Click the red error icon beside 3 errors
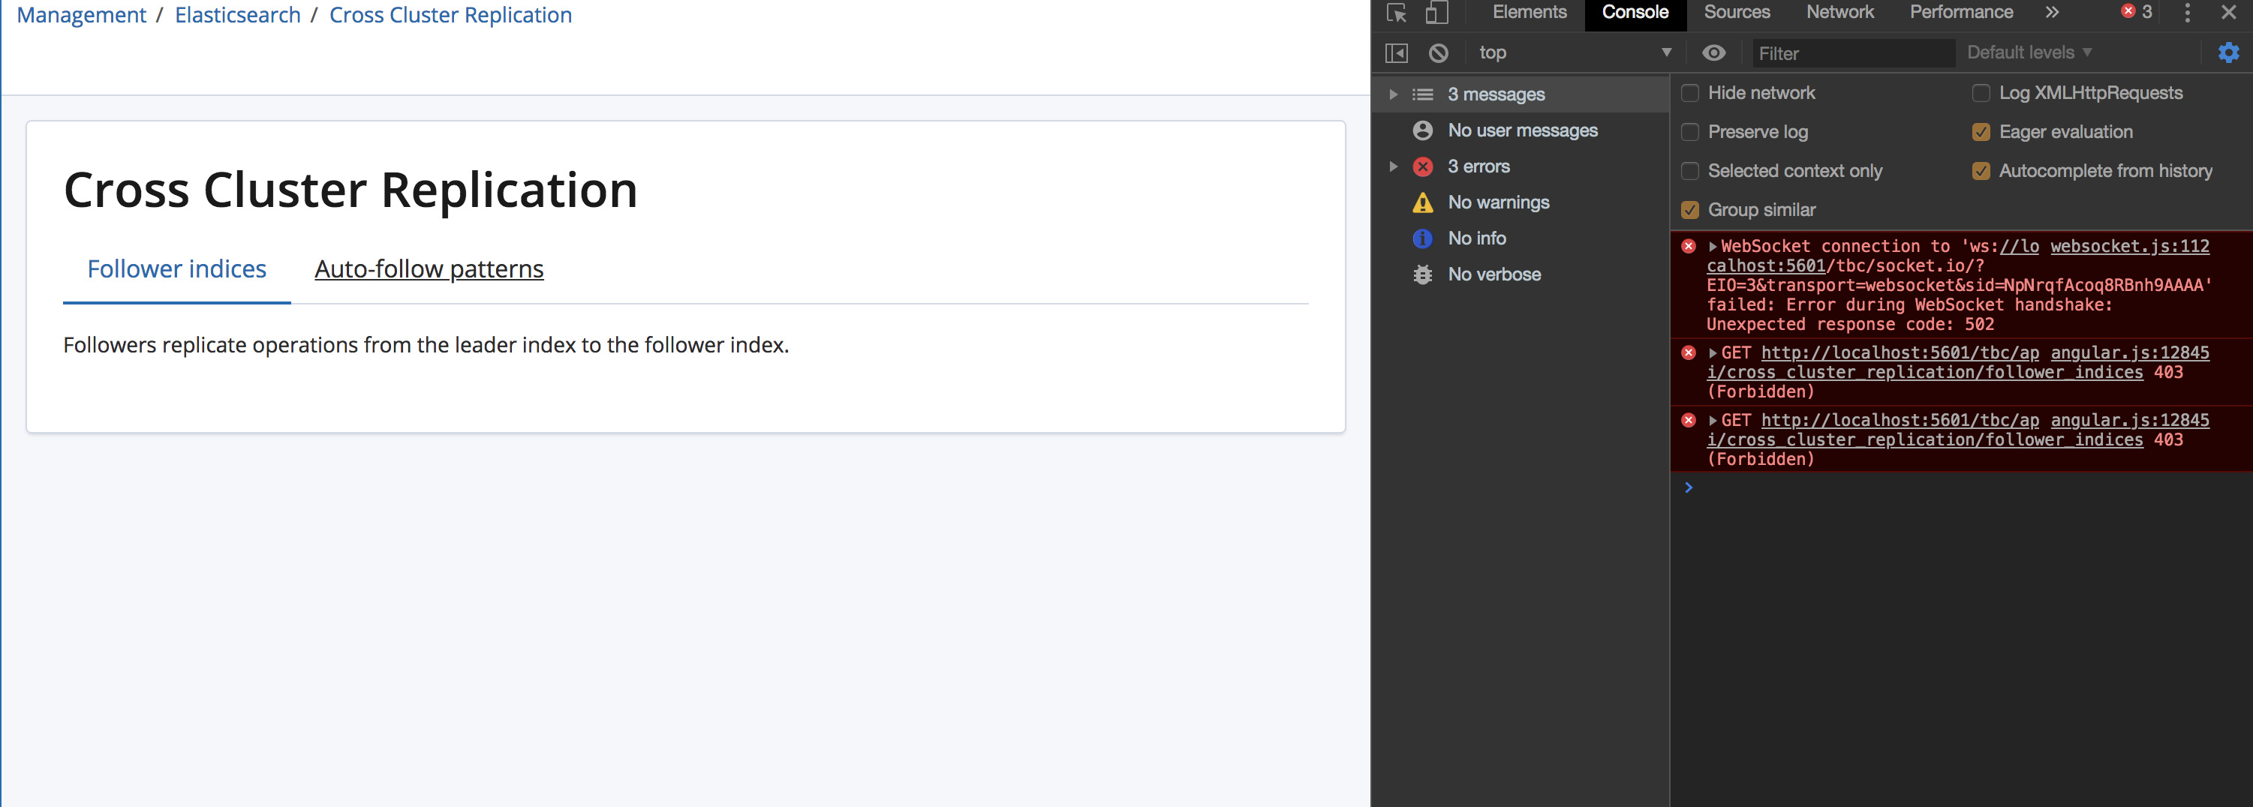Image resolution: width=2253 pixels, height=807 pixels. (x=1423, y=166)
